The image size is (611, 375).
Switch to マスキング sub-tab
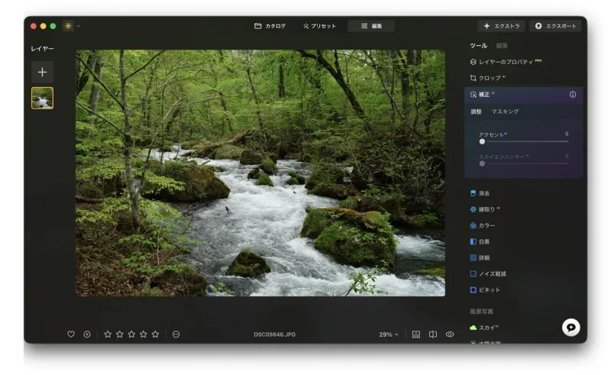[505, 112]
